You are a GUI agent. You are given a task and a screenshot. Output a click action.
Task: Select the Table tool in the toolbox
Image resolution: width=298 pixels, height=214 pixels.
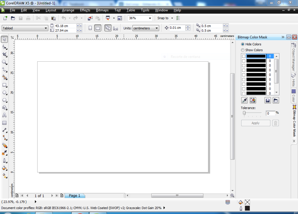click(4, 123)
